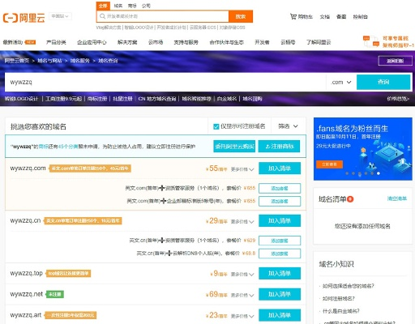Viewport: 415px width, 324px height.
Task: Add second .com package with enterprise mailbox
Action: point(280,201)
